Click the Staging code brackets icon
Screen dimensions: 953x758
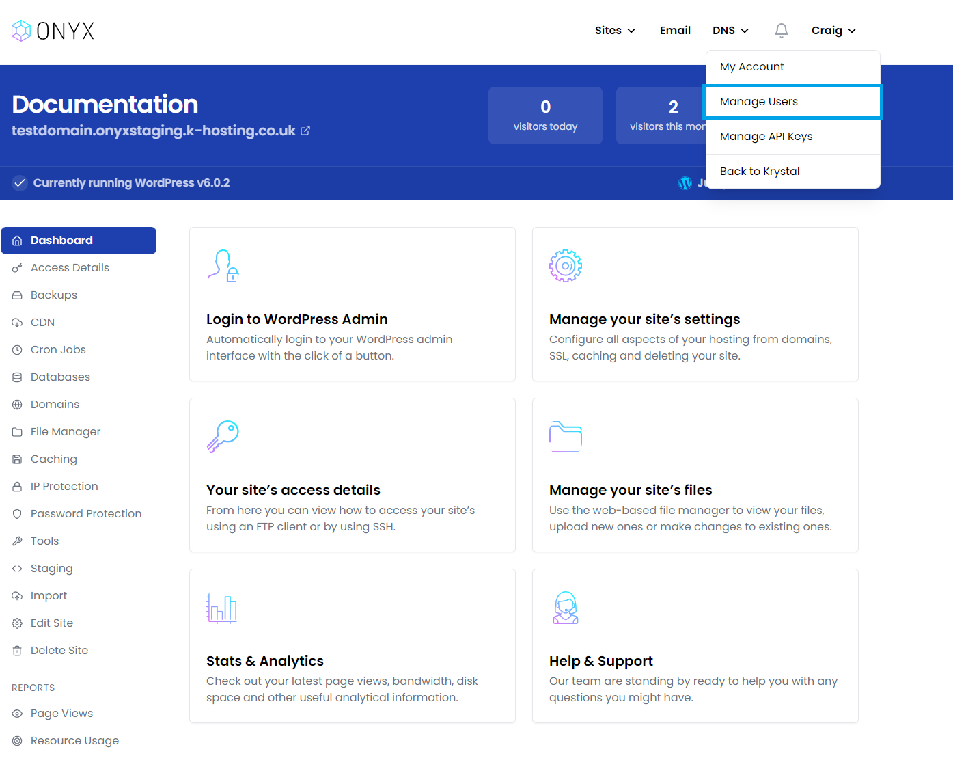pos(17,569)
